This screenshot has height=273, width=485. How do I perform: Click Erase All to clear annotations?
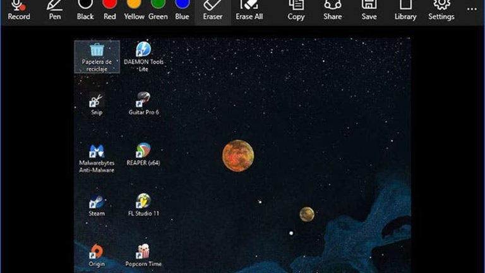(x=249, y=11)
